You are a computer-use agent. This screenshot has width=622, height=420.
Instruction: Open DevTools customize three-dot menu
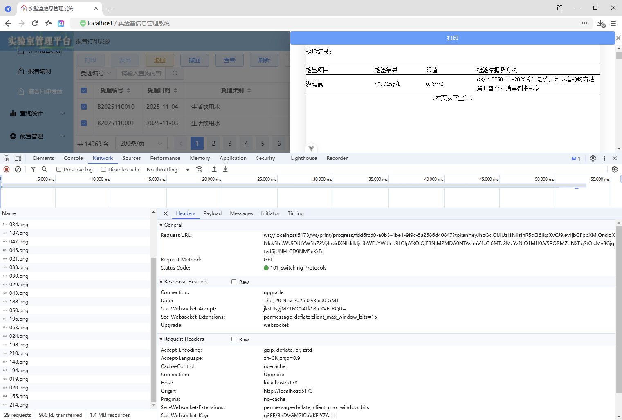click(604, 158)
